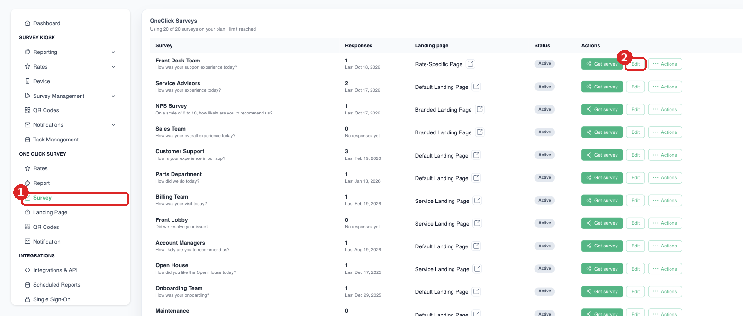Click the Survey column header
Image resolution: width=743 pixels, height=316 pixels.
tap(164, 45)
